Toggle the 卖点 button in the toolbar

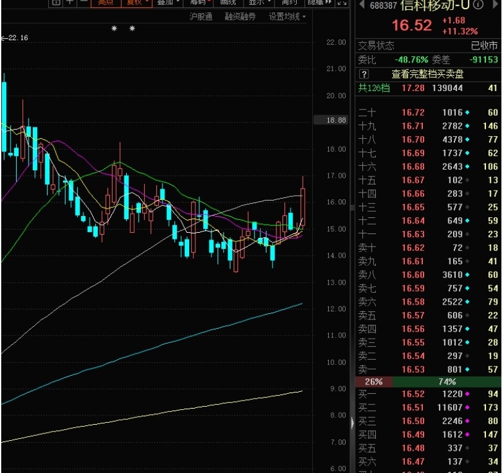pyautogui.click(x=105, y=2)
